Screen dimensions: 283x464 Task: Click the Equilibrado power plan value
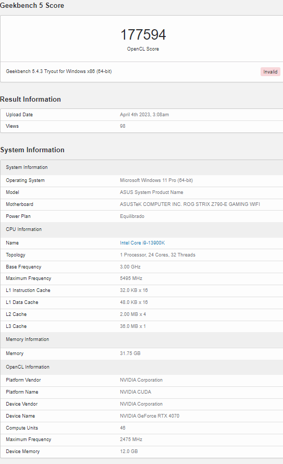click(132, 216)
